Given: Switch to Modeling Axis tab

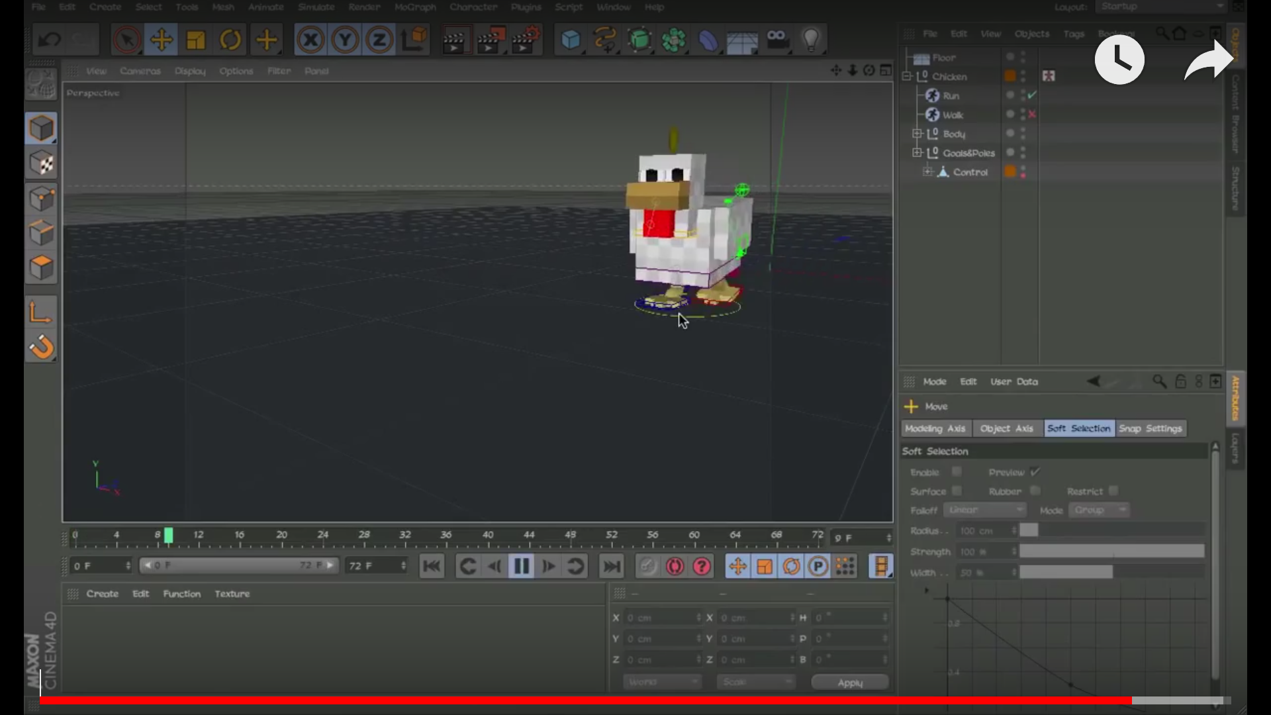Looking at the screenshot, I should [x=935, y=428].
